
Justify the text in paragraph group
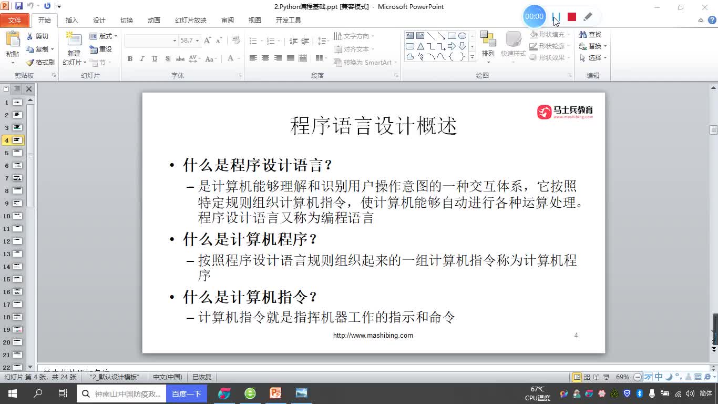point(291,58)
